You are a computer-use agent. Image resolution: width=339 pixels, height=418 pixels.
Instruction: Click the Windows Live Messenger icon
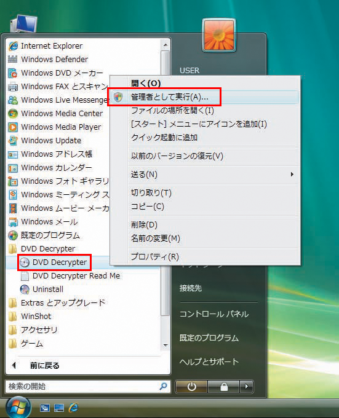(x=13, y=100)
